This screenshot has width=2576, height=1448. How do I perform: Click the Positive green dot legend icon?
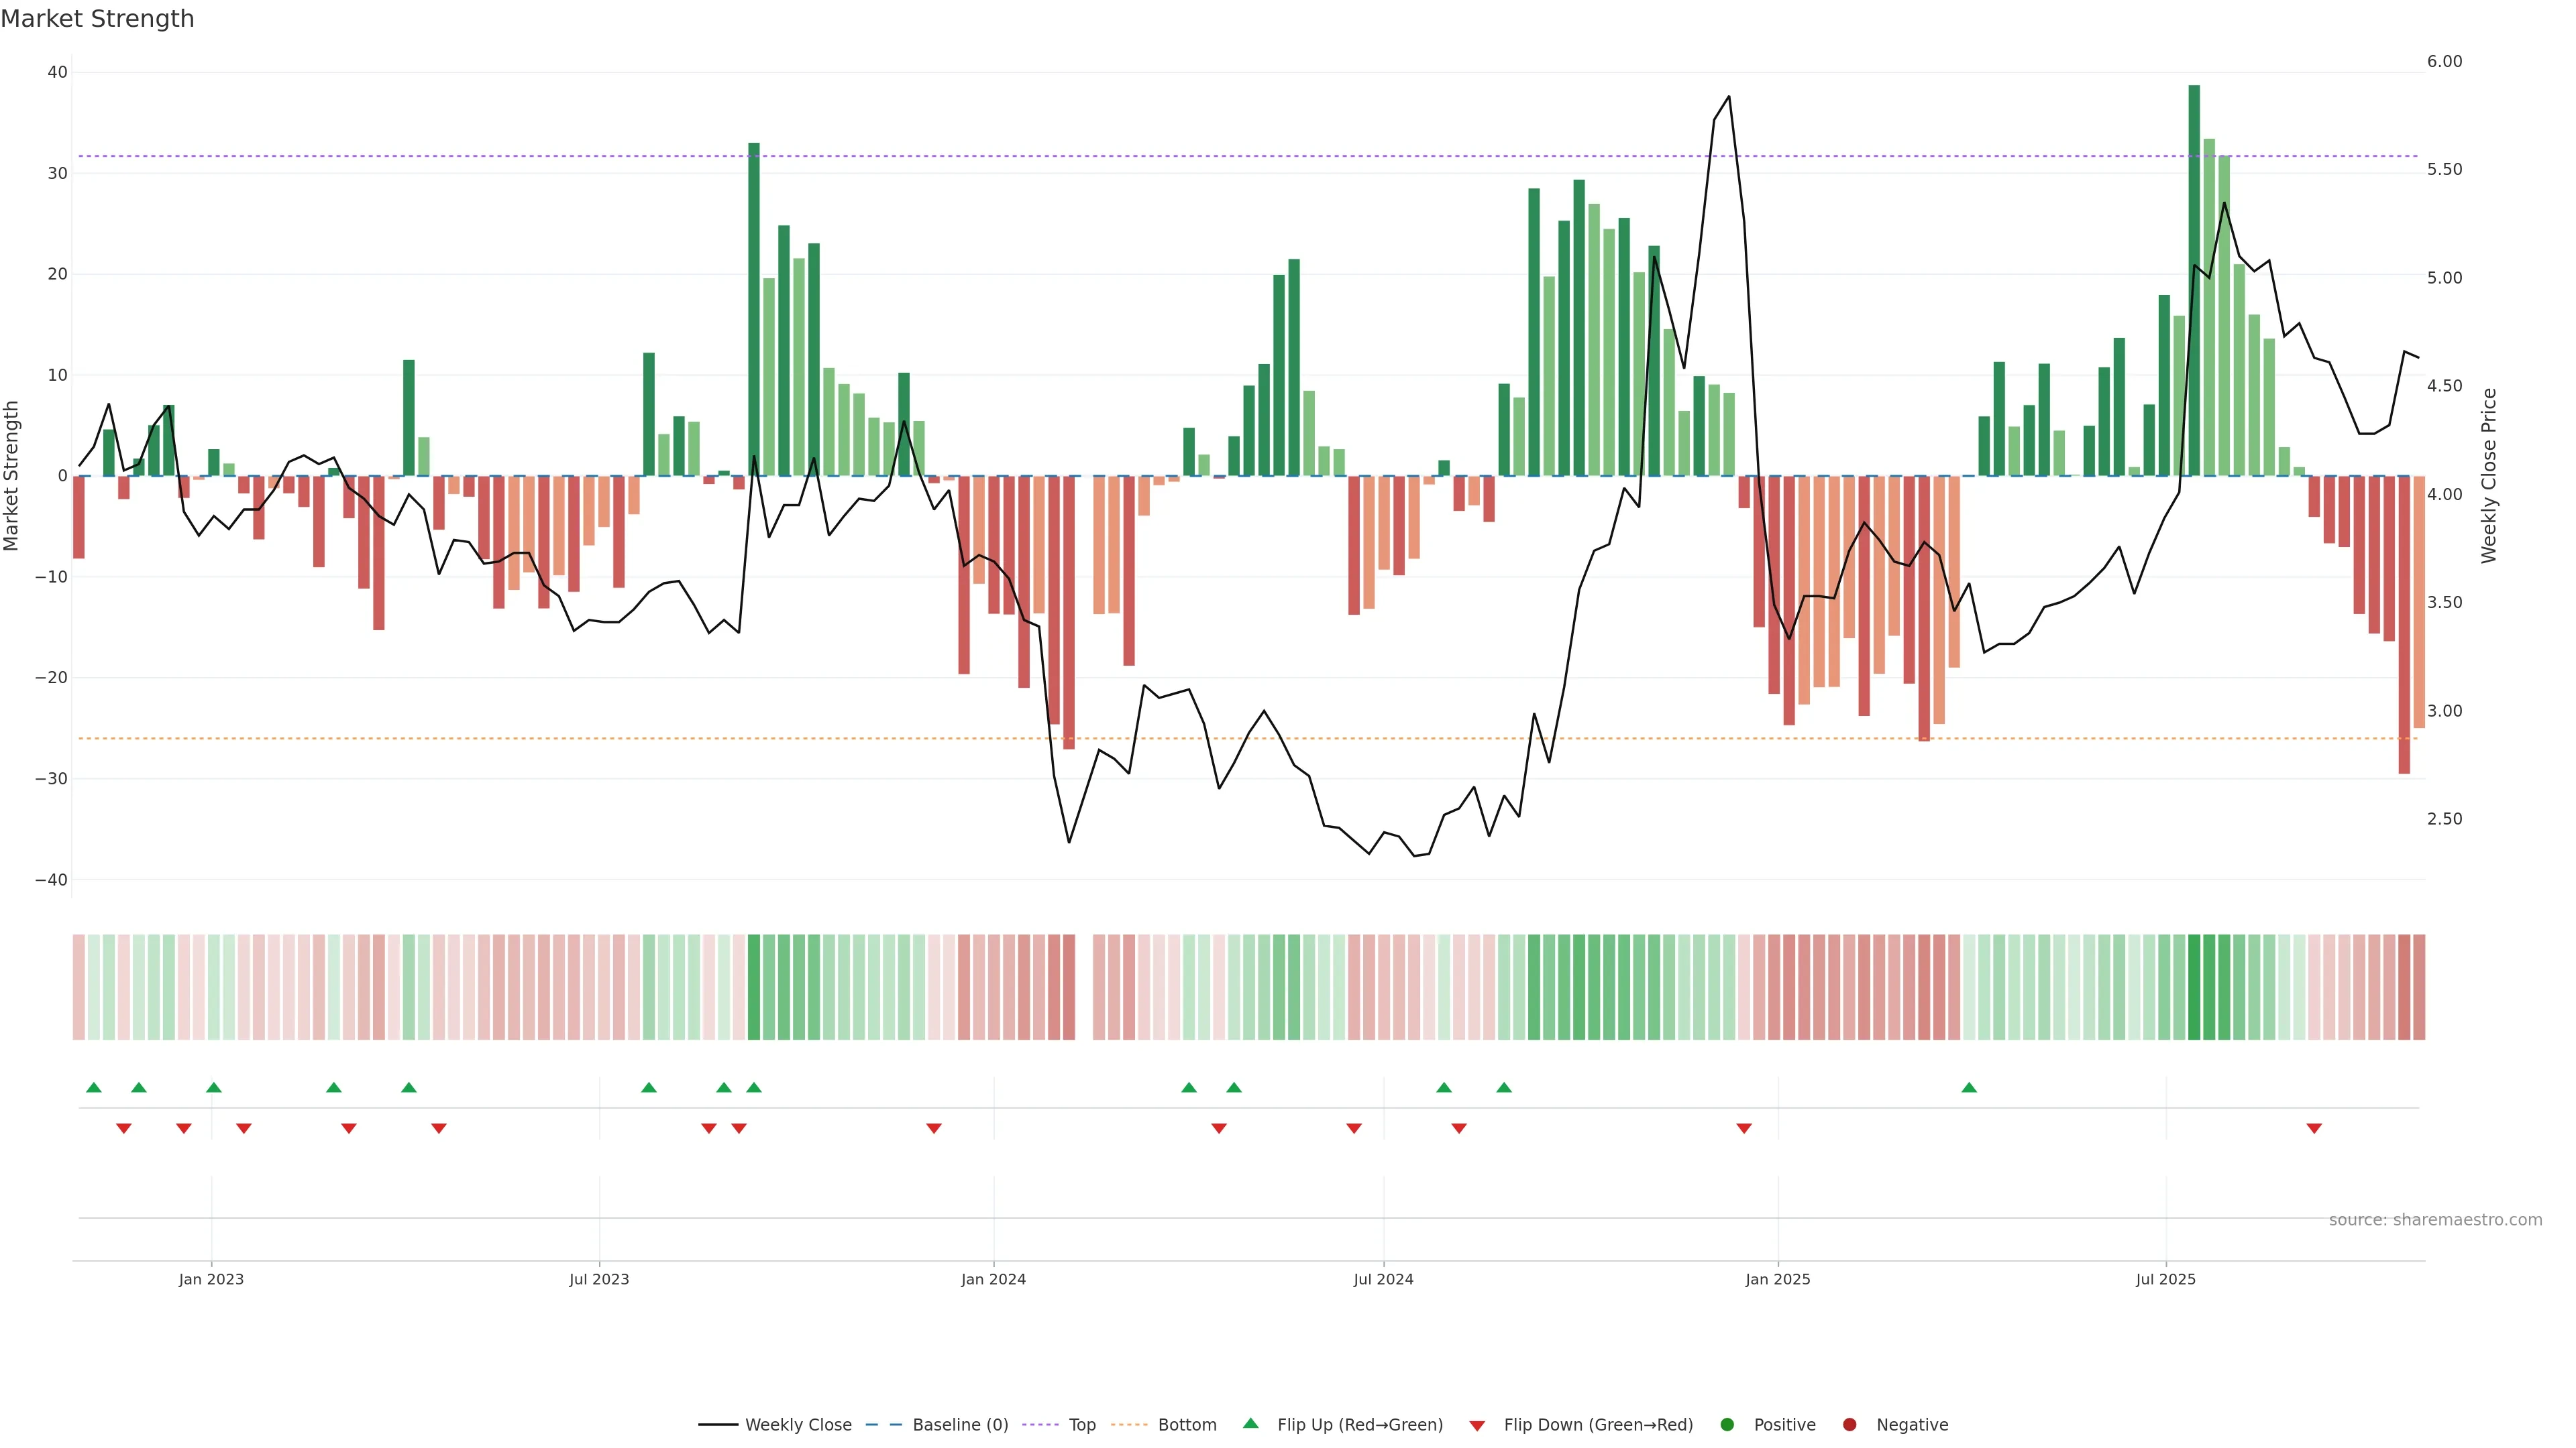(1727, 1425)
